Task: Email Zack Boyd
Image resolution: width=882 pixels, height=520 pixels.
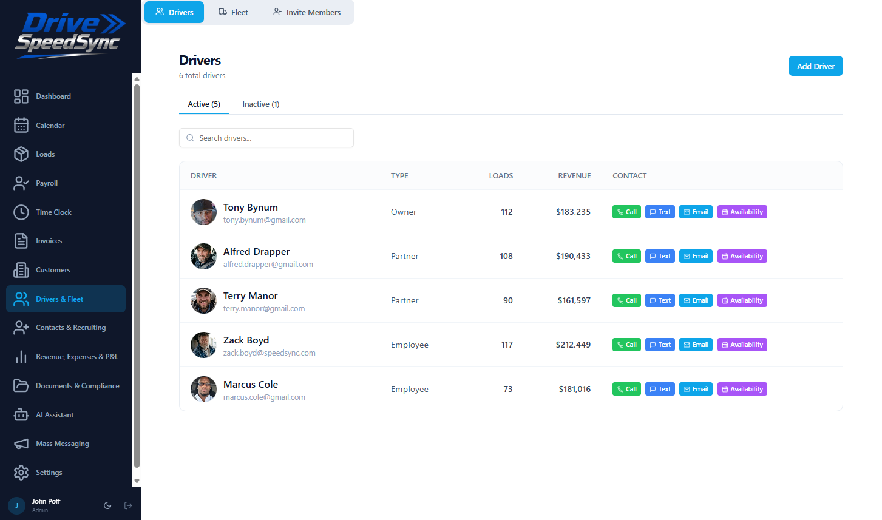Action: pyautogui.click(x=696, y=345)
